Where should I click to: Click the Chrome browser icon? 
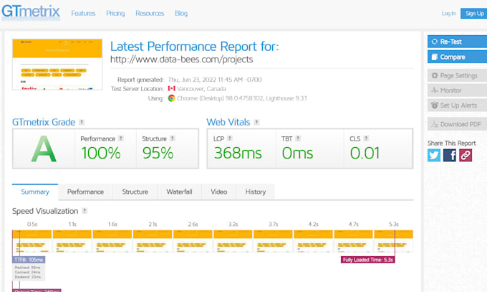(171, 98)
